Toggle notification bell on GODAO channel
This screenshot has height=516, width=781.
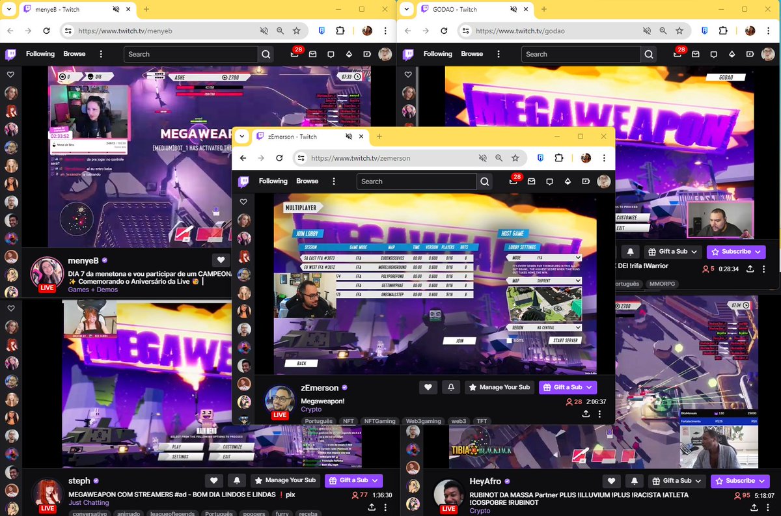630,252
